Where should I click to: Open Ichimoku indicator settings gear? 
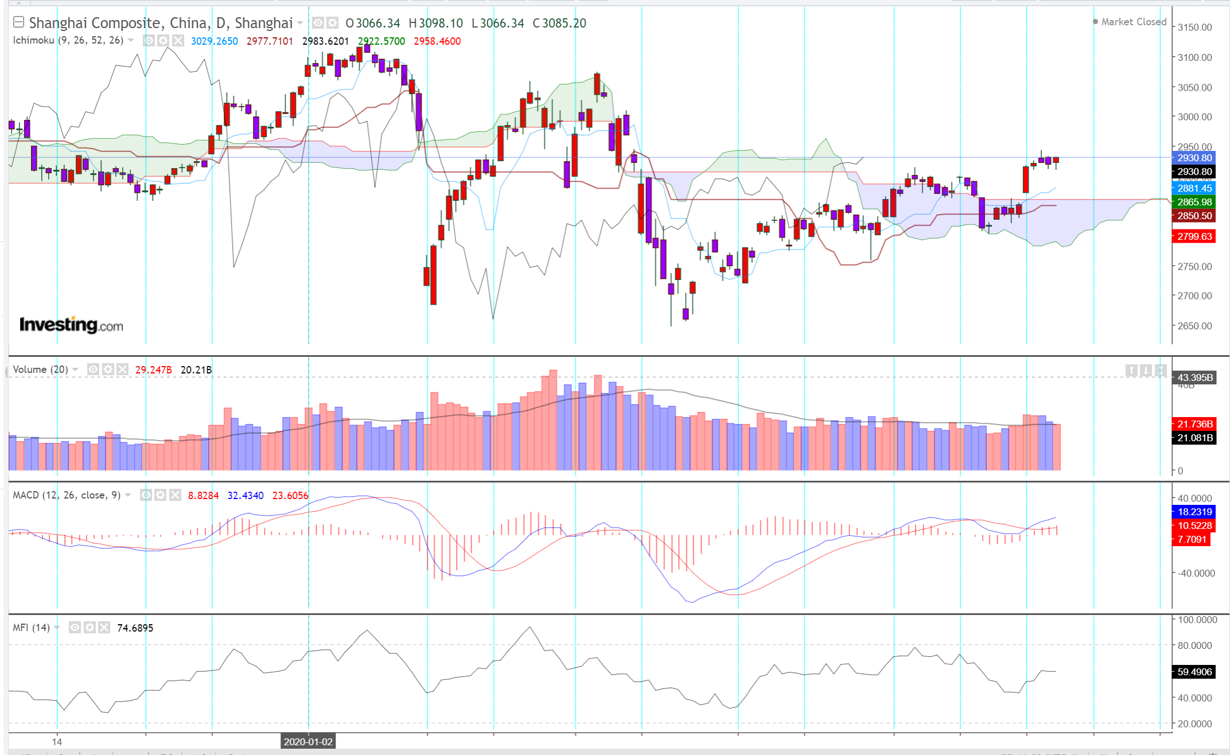click(164, 41)
